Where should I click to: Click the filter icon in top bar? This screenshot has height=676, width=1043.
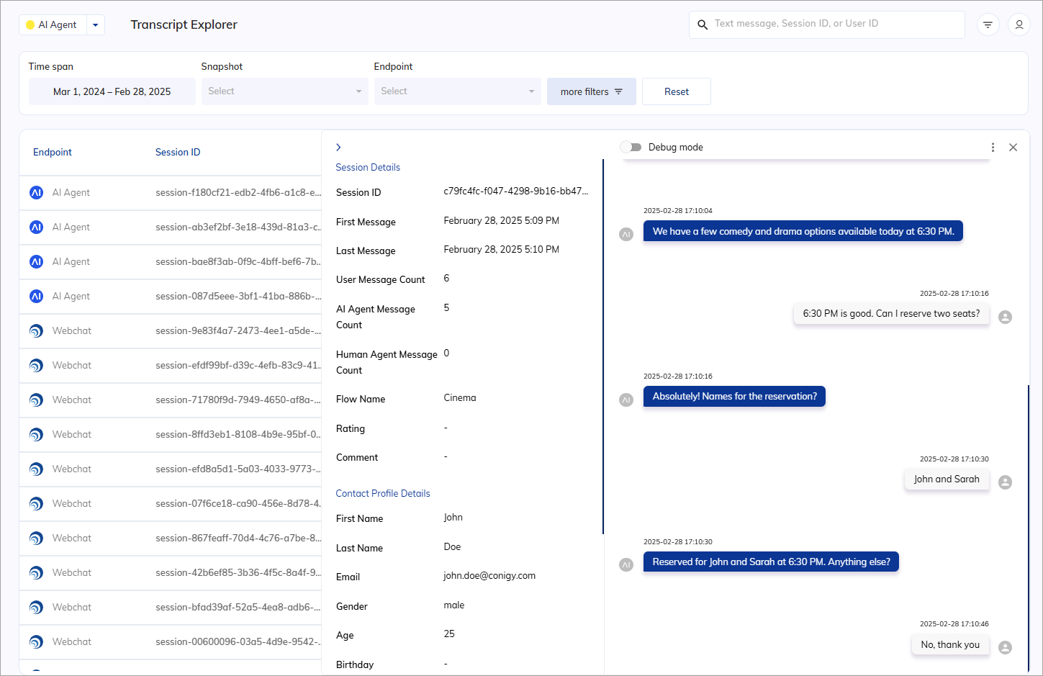tap(988, 24)
